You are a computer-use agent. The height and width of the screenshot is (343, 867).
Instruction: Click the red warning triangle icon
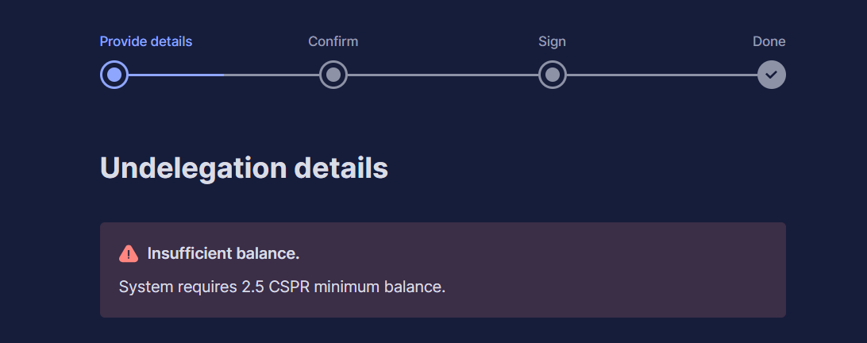point(129,253)
